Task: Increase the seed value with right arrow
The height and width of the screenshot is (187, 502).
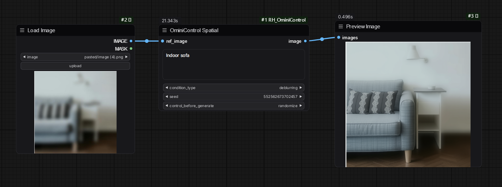Action: coord(301,97)
